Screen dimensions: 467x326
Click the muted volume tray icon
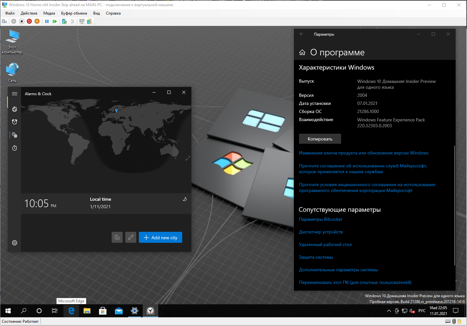click(x=412, y=311)
